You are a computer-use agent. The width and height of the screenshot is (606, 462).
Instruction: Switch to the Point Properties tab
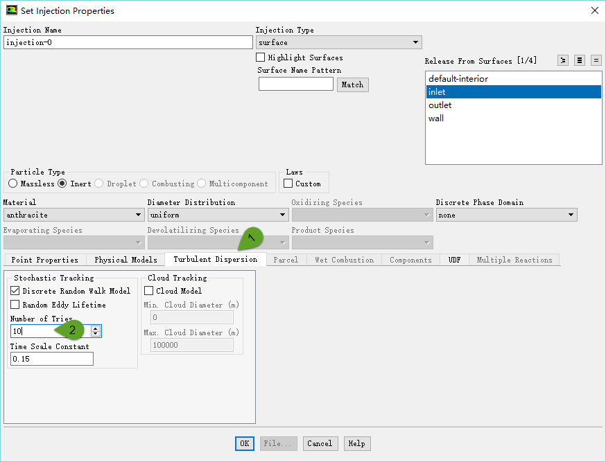44,260
